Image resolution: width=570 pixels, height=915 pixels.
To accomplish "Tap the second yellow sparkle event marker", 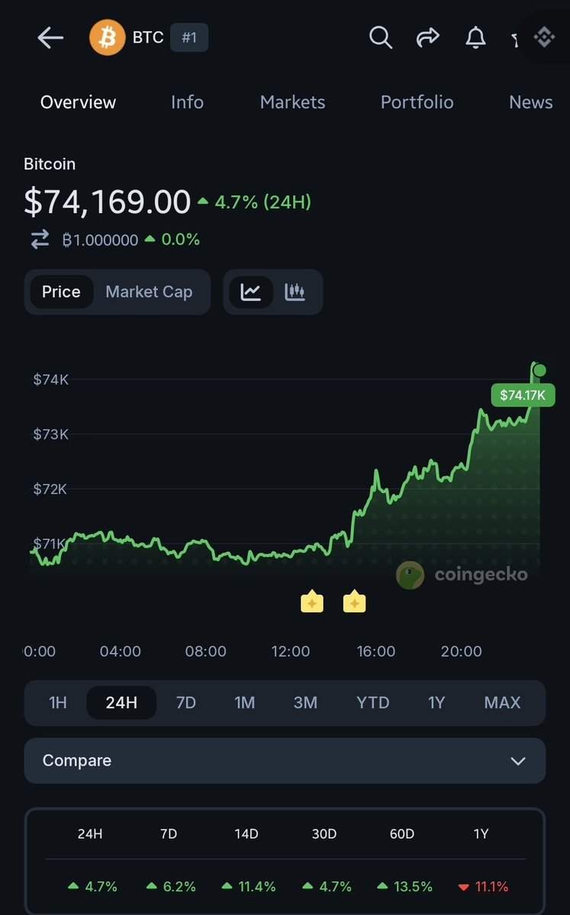I will point(354,602).
